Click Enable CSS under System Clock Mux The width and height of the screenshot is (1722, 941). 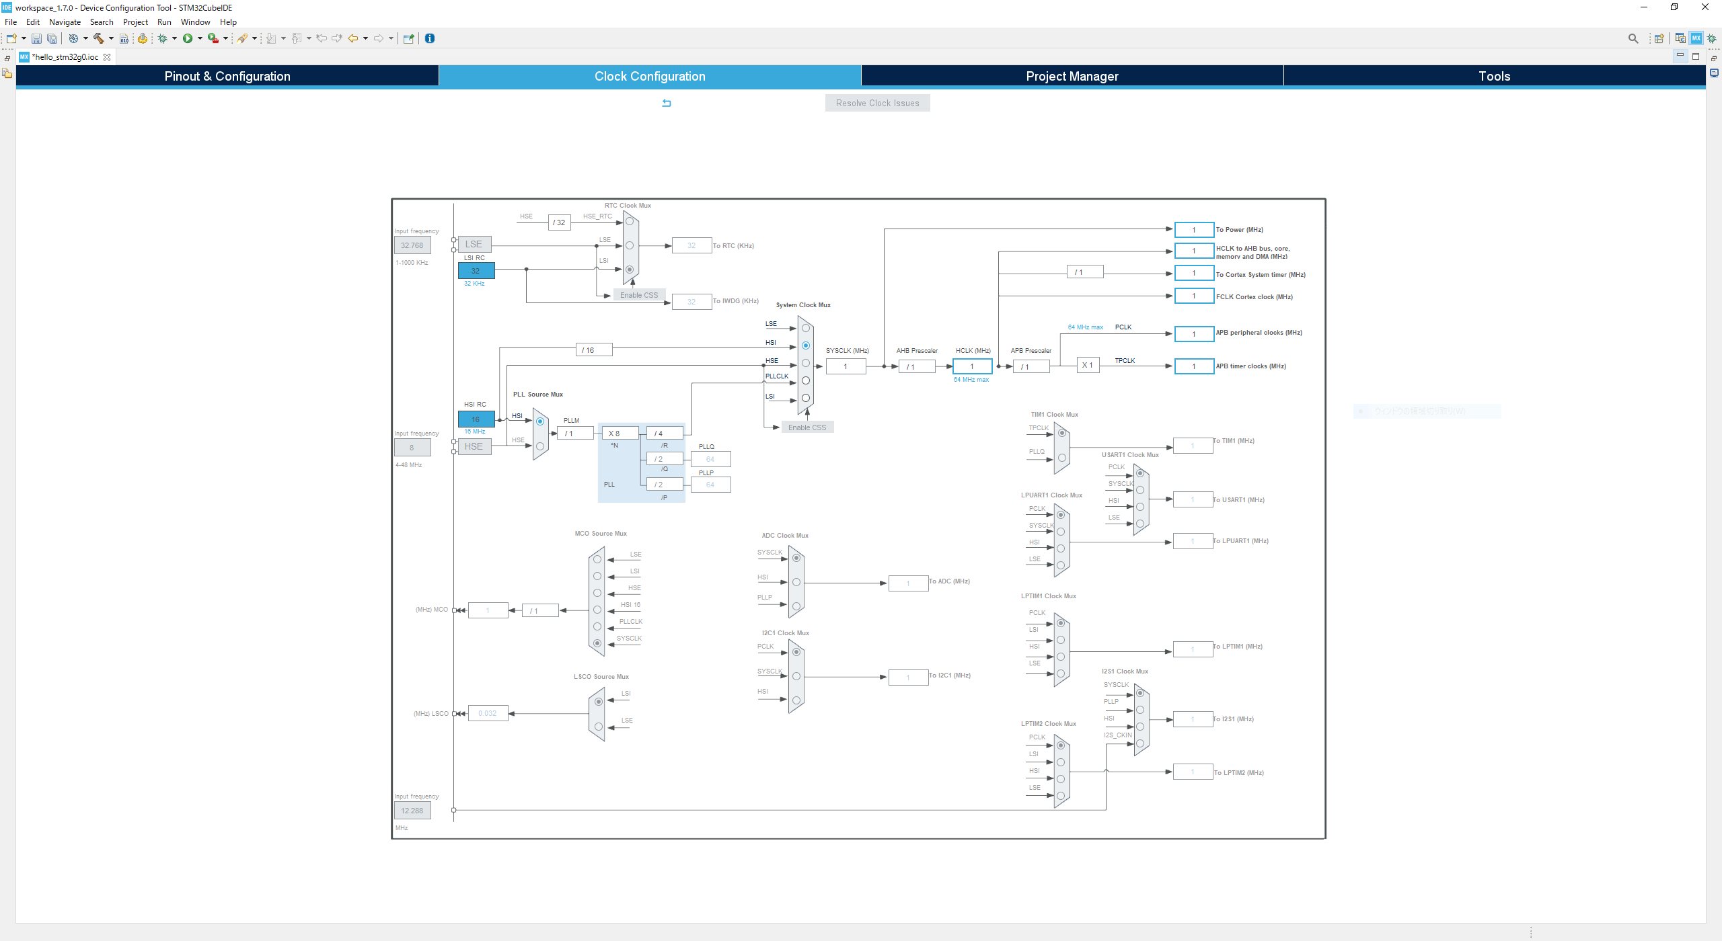click(x=807, y=427)
